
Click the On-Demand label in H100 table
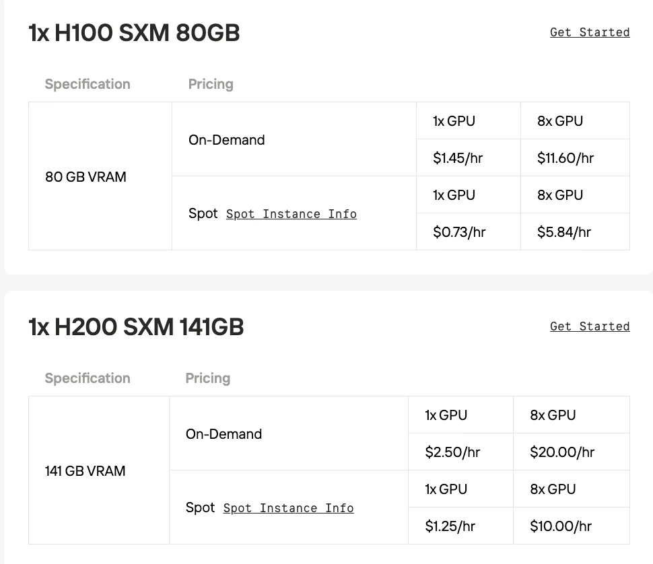(227, 140)
